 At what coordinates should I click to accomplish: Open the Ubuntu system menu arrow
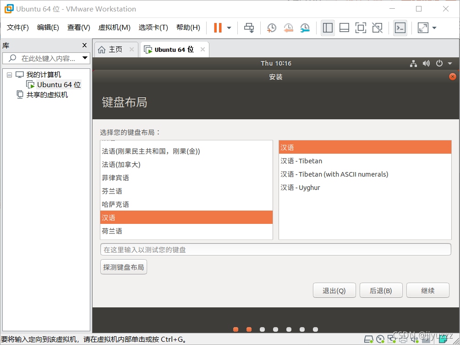(x=450, y=63)
